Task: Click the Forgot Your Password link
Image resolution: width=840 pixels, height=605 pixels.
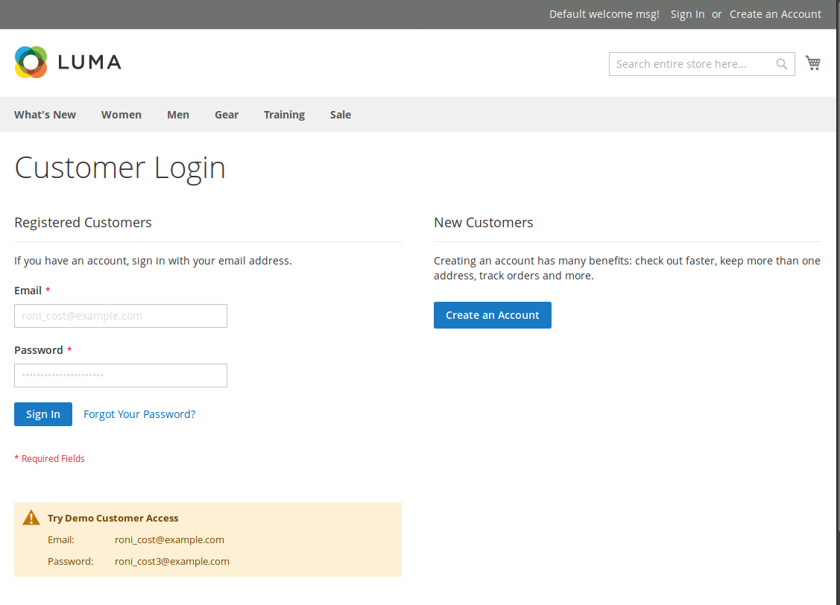Action: pyautogui.click(x=139, y=414)
